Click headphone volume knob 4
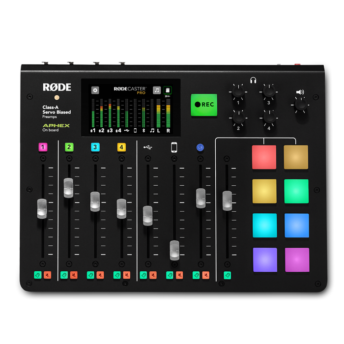Image resolution: width=344 pixels, height=344 pixels. [x=269, y=118]
